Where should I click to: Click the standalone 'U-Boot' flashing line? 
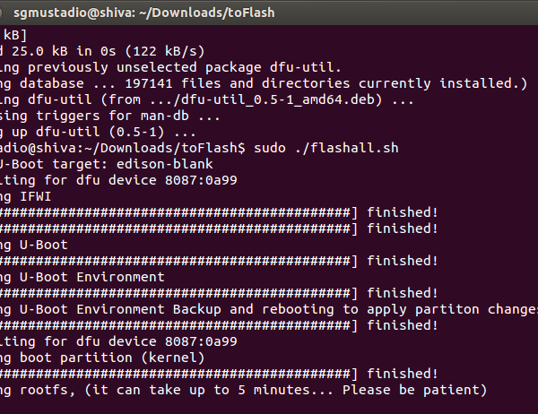(34, 245)
